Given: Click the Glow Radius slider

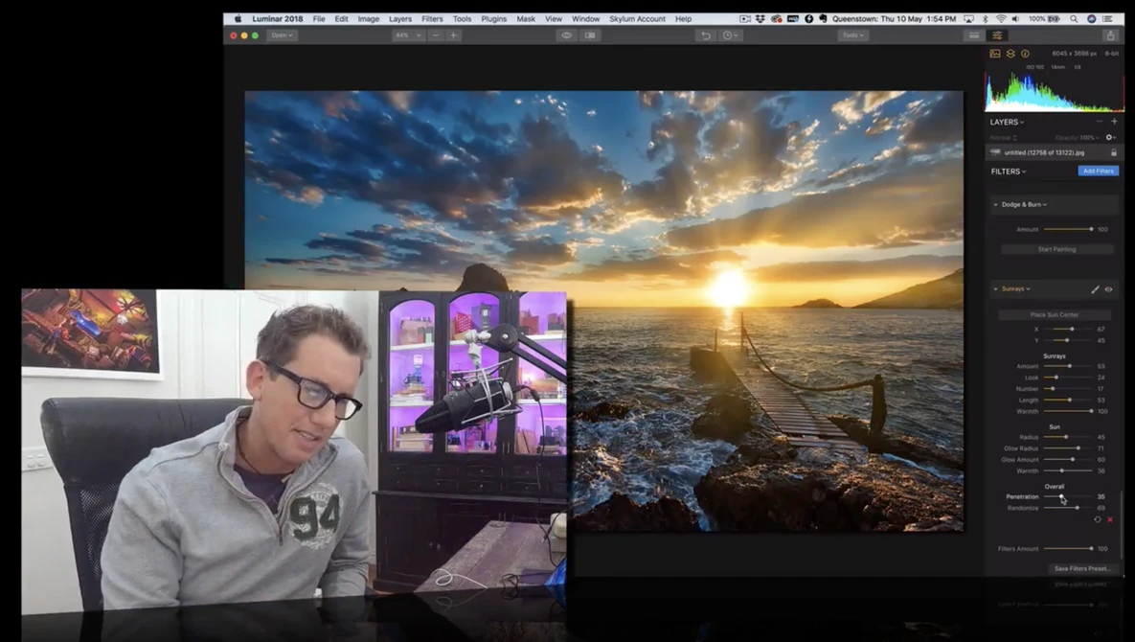Looking at the screenshot, I should (1068, 448).
